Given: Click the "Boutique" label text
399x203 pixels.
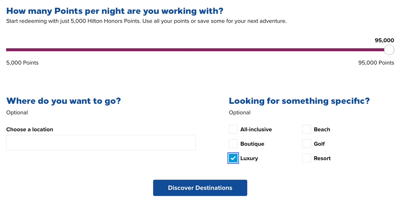Looking at the screenshot, I should pos(252,144).
